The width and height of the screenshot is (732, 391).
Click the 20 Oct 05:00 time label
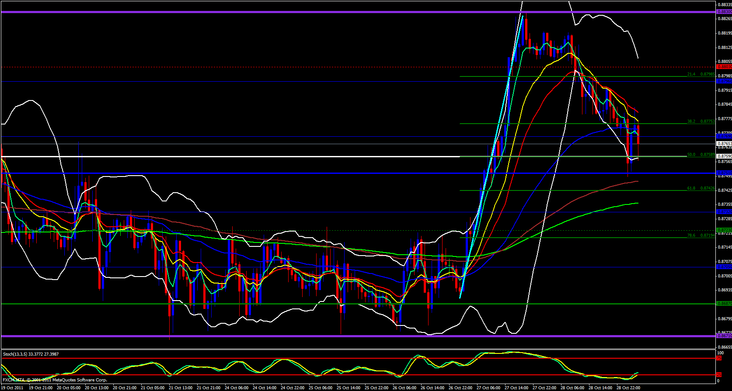(x=69, y=388)
